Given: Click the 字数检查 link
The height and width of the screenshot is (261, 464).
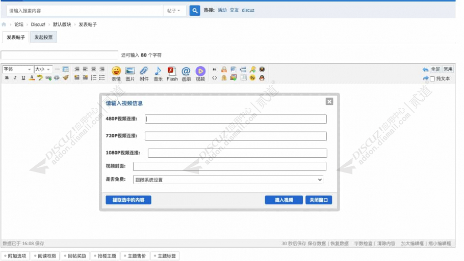Looking at the screenshot, I should (x=364, y=244).
